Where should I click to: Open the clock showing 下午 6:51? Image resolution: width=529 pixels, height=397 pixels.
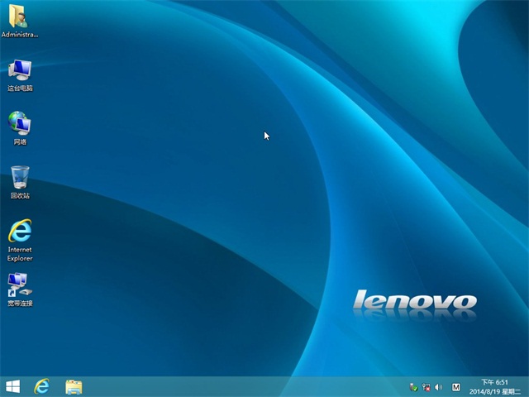pos(493,381)
